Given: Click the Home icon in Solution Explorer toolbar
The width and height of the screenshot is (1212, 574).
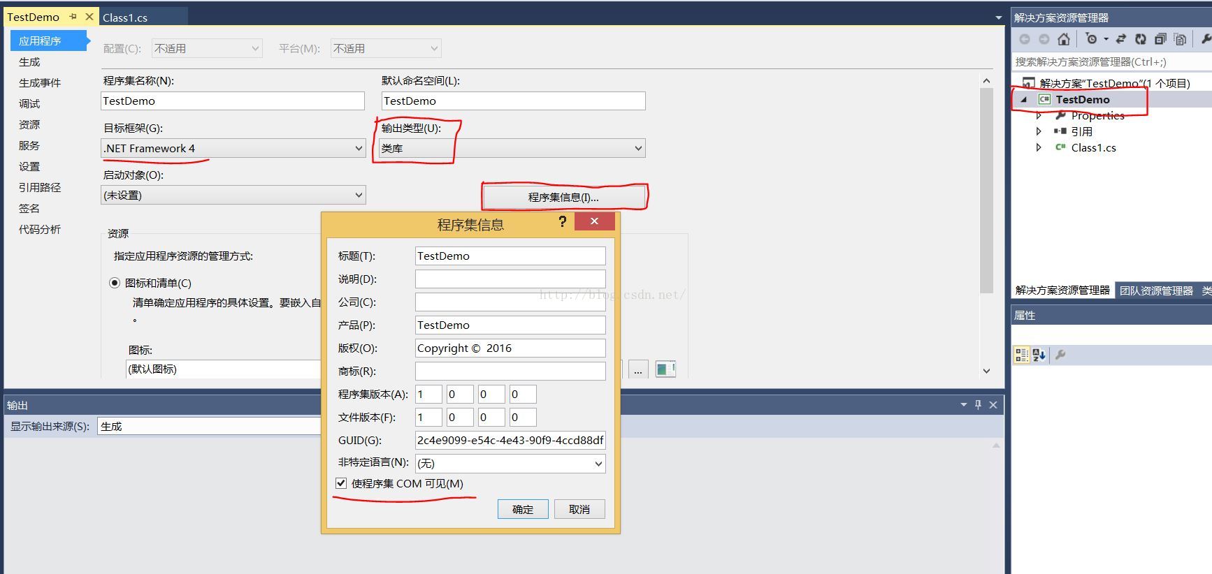Looking at the screenshot, I should coord(1064,39).
